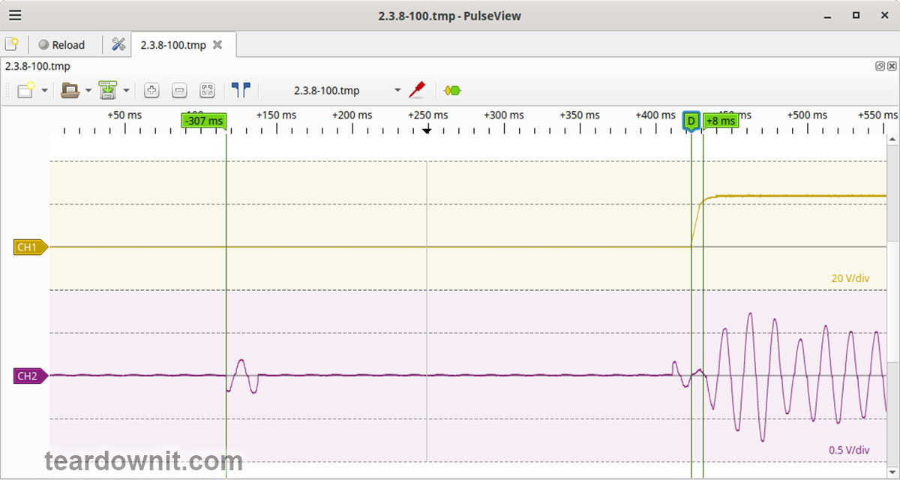Select the CH2 channel label
This screenshot has width=900, height=480.
pyautogui.click(x=30, y=376)
